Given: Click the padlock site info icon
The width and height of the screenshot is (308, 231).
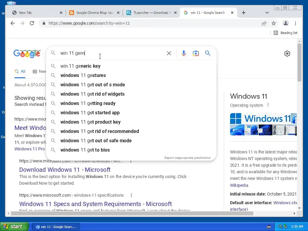Looking at the screenshot, I should coord(44,23).
